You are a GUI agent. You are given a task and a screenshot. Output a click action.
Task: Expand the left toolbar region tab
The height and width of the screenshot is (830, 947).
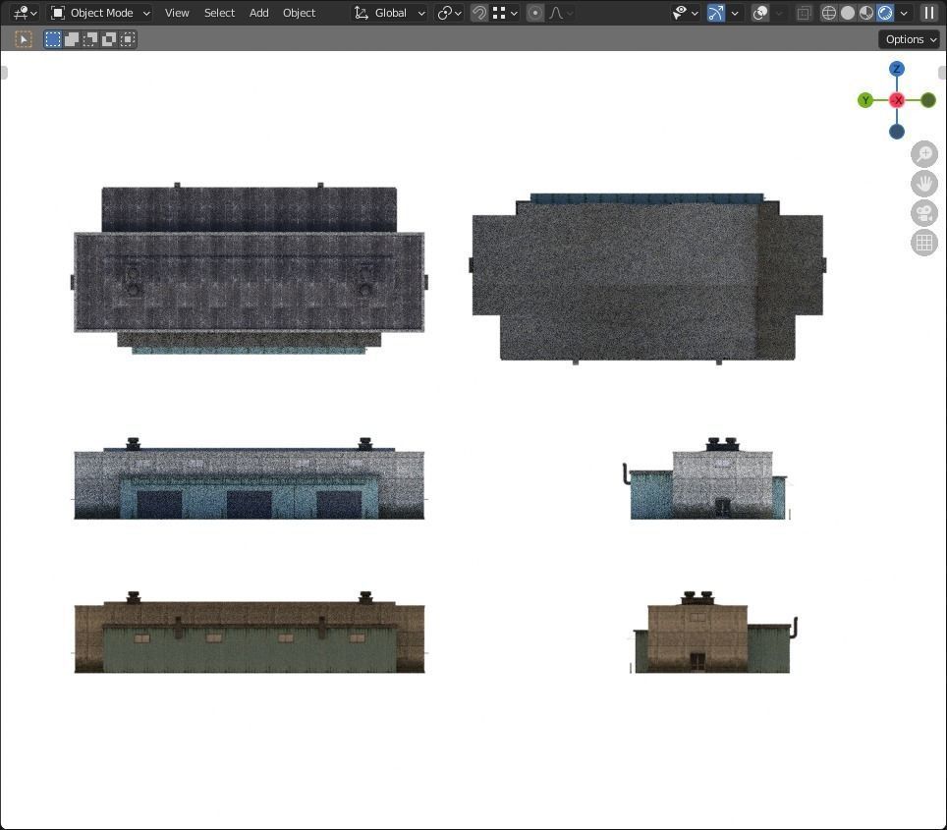click(4, 73)
